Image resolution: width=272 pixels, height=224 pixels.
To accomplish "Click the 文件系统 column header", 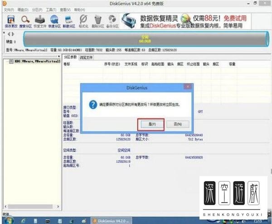I will click(x=131, y=64).
